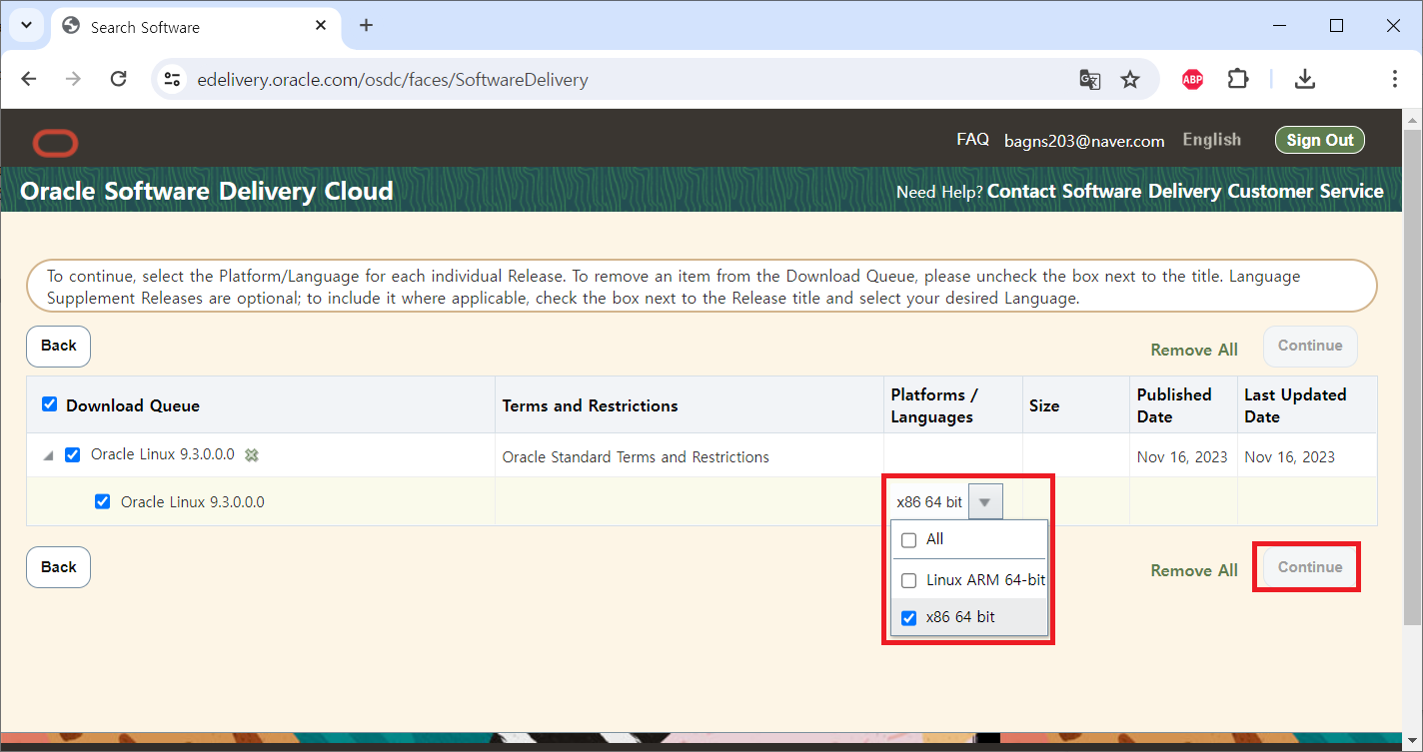
Task: Click the Oracle logo icon
Action: click(x=55, y=144)
